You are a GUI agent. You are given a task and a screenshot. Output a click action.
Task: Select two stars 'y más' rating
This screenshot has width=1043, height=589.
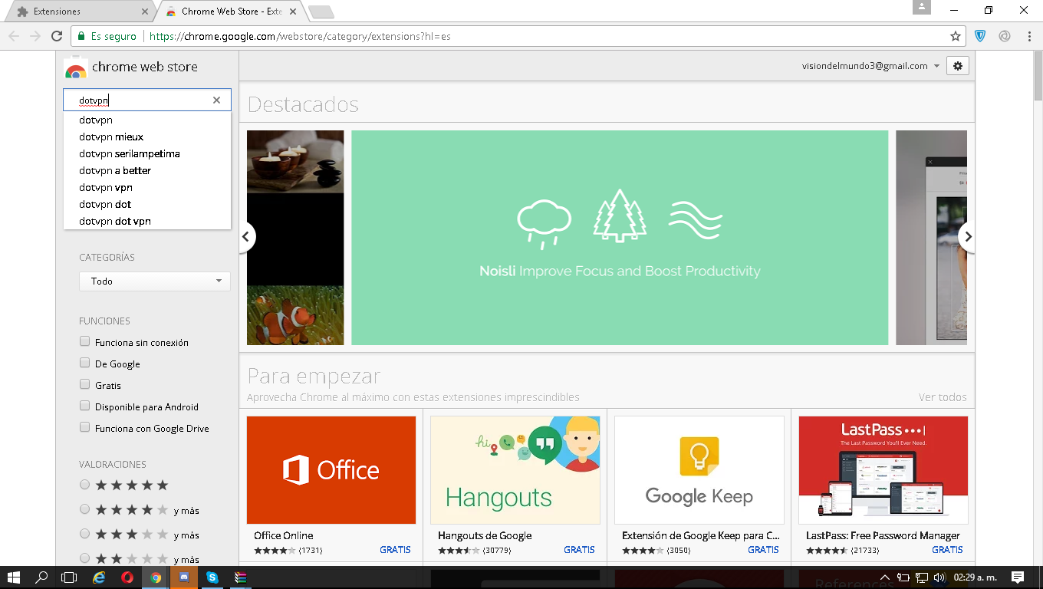85,558
